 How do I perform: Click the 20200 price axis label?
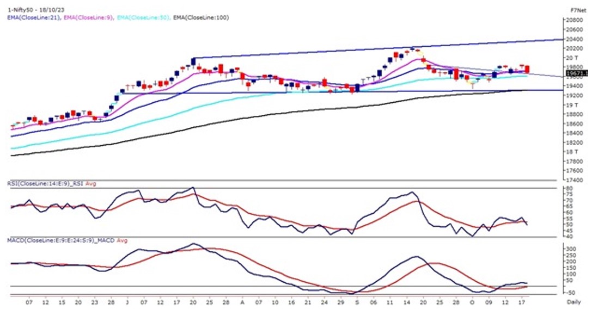click(x=575, y=48)
